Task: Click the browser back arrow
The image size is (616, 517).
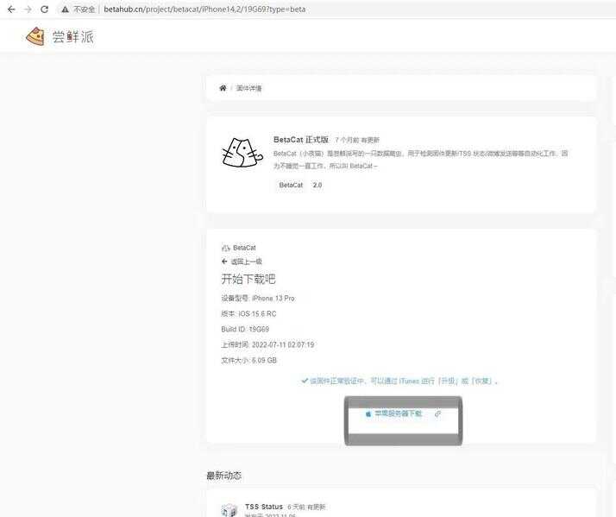Action: click(11, 9)
